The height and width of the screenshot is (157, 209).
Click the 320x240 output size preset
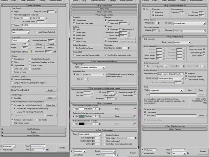click(x=39, y=44)
